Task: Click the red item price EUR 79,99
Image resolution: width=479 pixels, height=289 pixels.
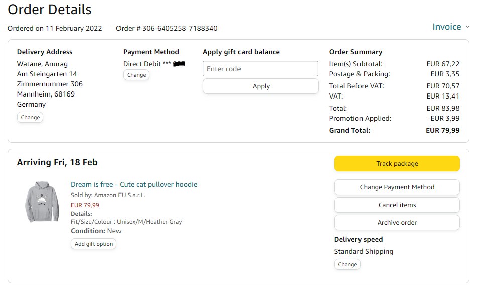Action: pos(85,205)
